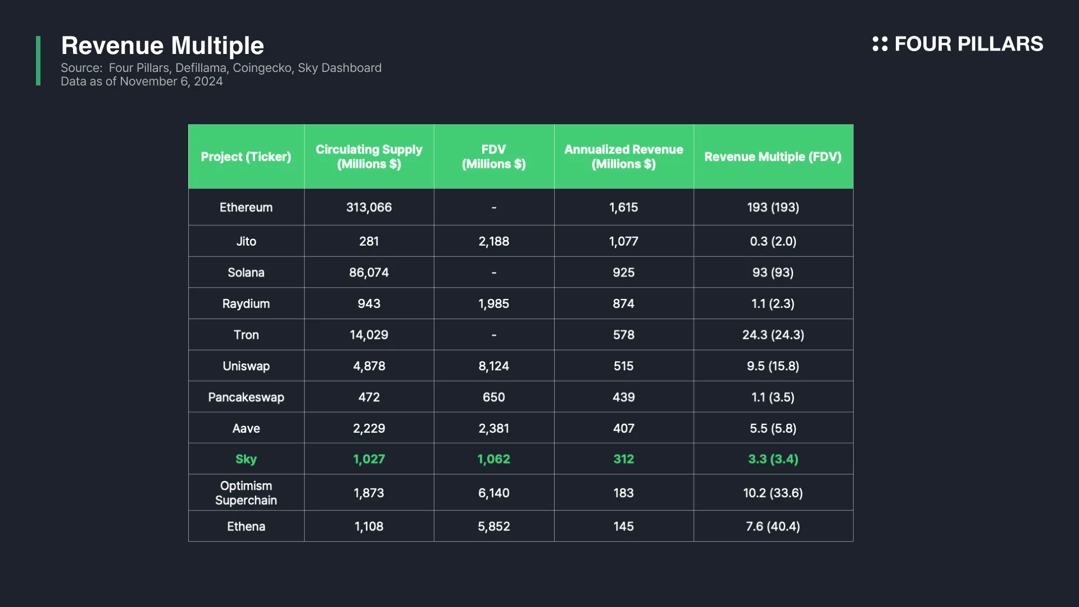Click the '1,873' circulating supply cell
The image size is (1079, 607).
(369, 493)
